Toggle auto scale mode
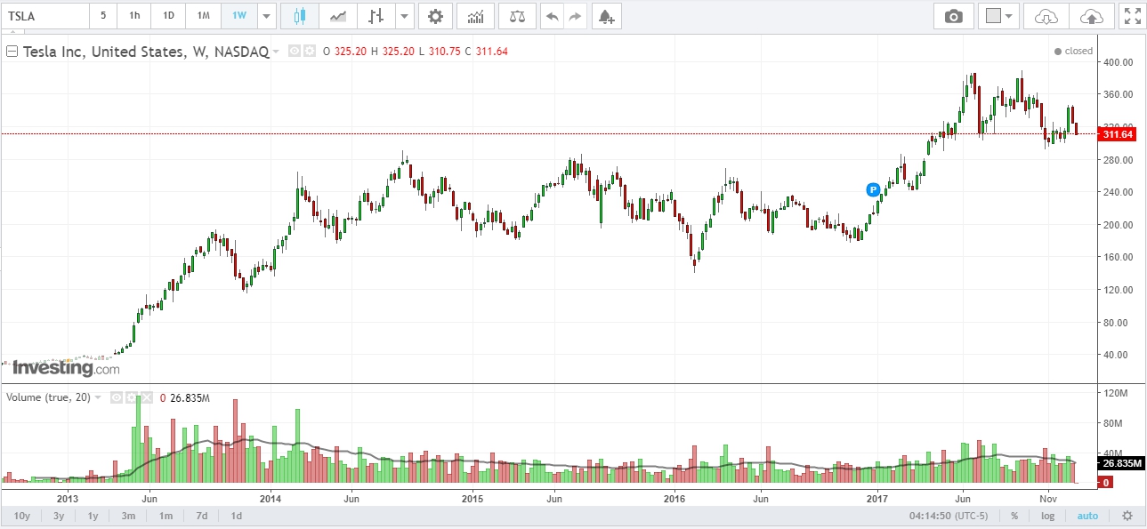1147x529 pixels. [1087, 516]
